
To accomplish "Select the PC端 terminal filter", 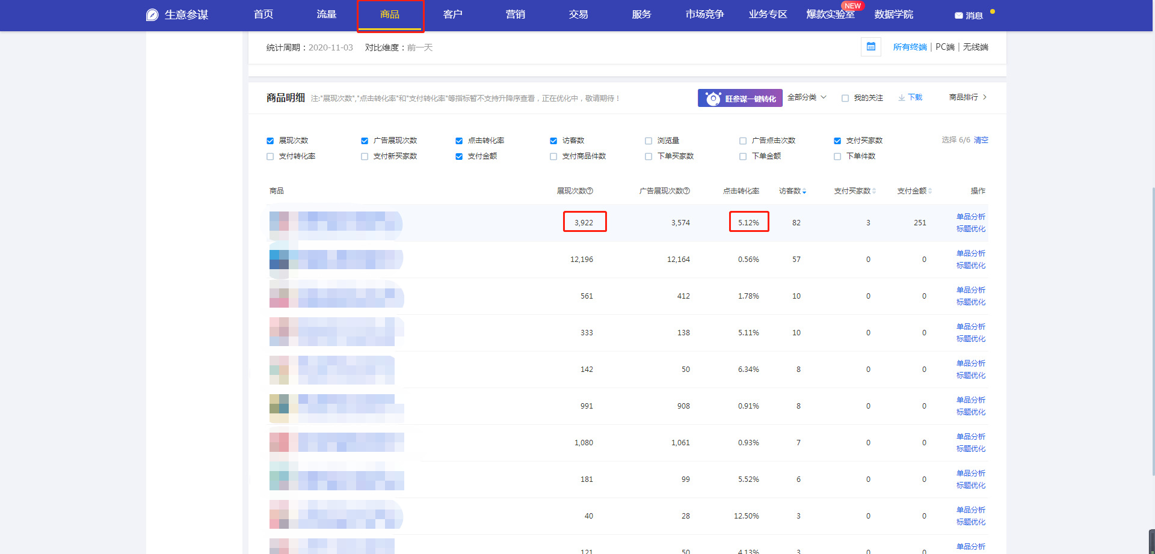I will coord(944,47).
